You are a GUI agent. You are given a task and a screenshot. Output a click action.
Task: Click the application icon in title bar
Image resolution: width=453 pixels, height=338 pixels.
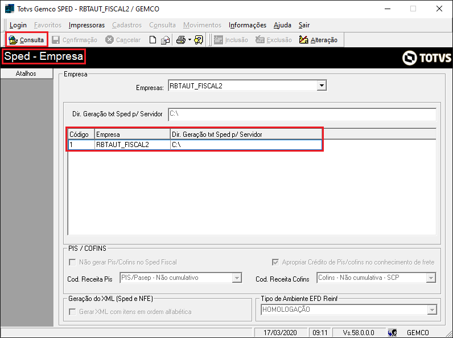[x=10, y=9]
